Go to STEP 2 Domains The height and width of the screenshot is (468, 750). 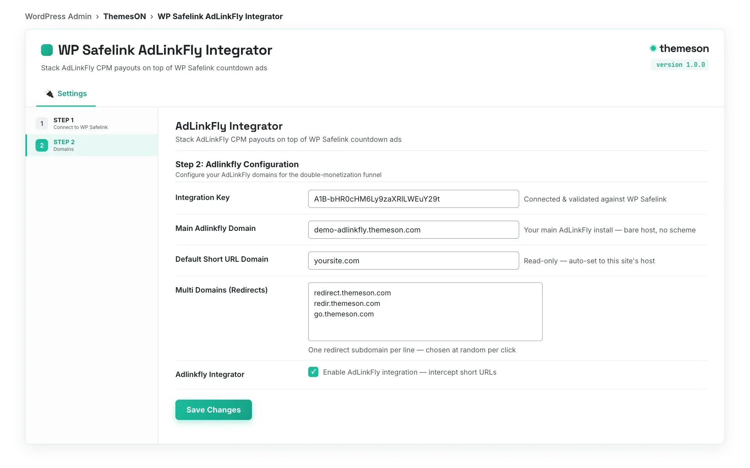[x=92, y=145]
